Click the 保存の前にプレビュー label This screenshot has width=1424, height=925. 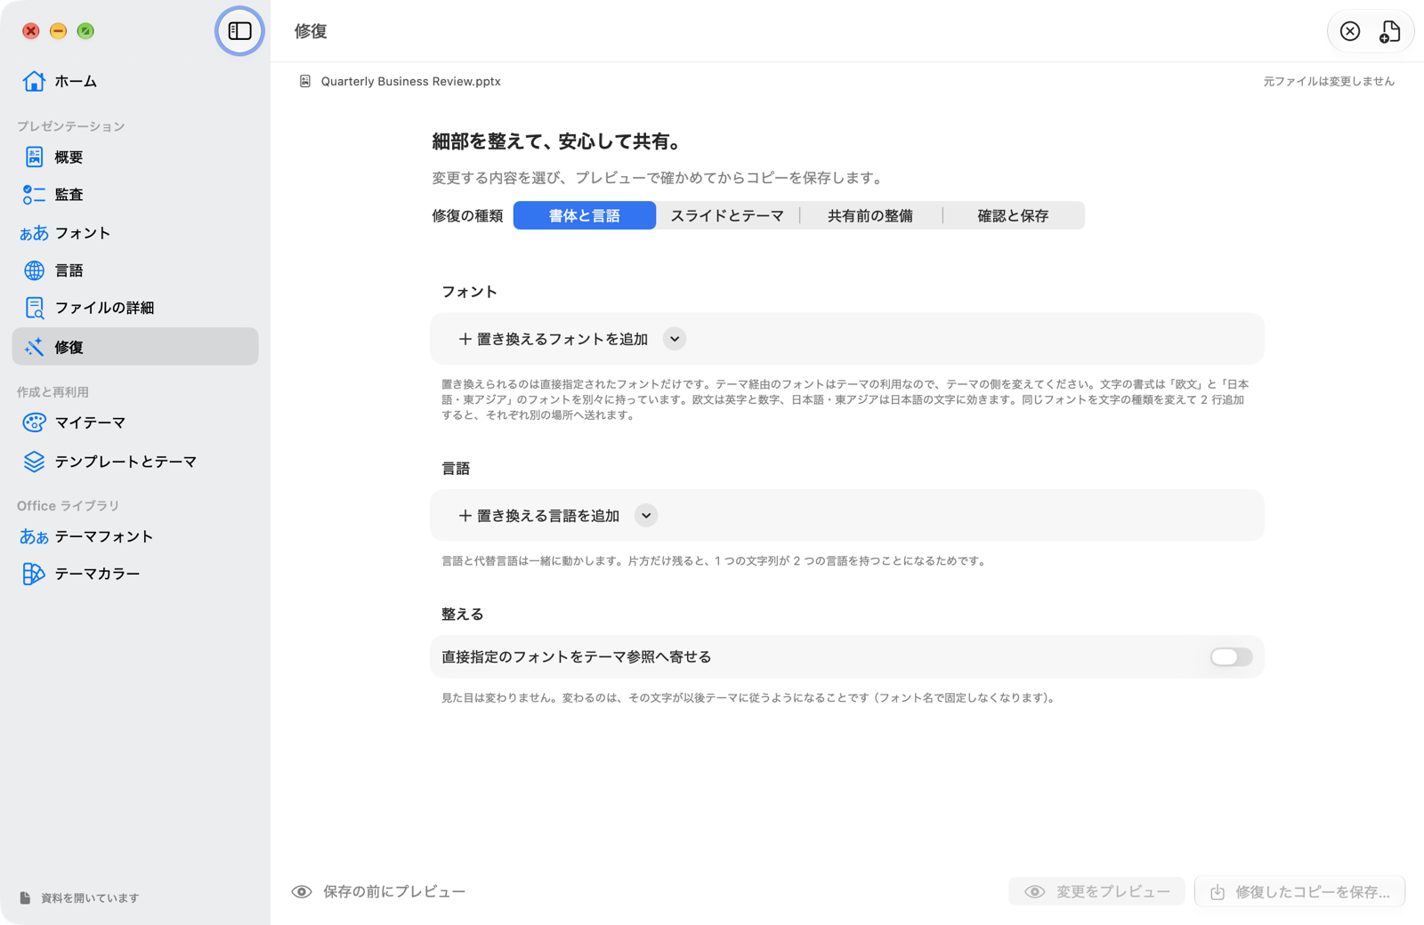[x=394, y=892]
